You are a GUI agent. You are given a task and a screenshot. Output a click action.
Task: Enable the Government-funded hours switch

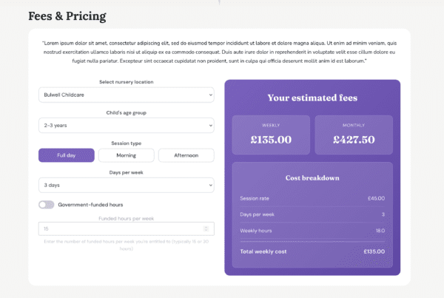(x=47, y=204)
